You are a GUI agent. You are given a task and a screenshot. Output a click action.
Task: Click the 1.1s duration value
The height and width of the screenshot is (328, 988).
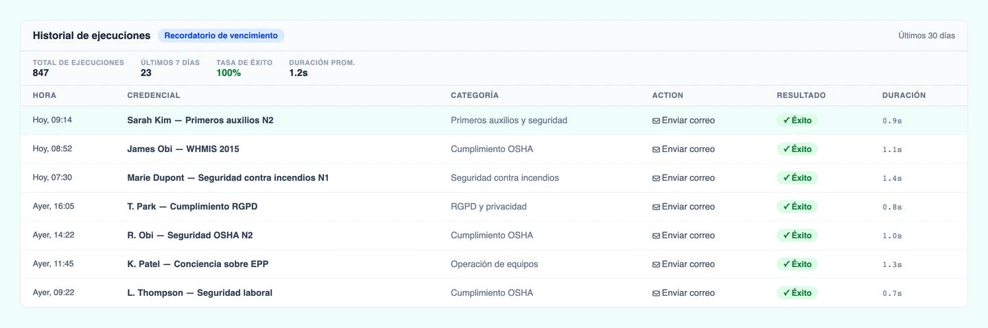(892, 149)
